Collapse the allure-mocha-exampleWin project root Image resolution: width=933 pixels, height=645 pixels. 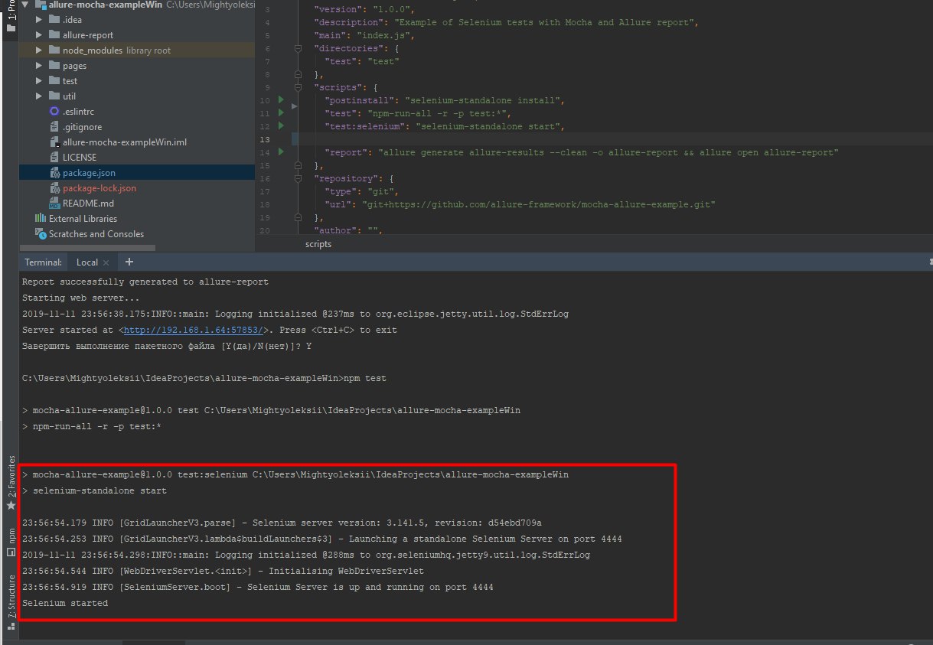27,5
